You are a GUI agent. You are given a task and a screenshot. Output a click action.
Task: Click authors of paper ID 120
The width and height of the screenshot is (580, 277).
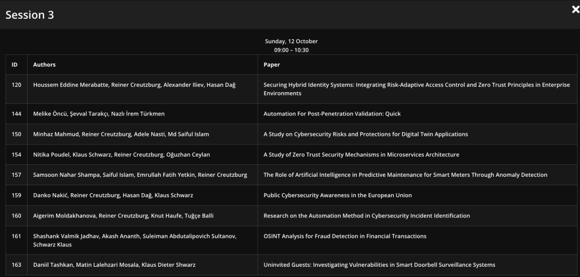click(134, 85)
